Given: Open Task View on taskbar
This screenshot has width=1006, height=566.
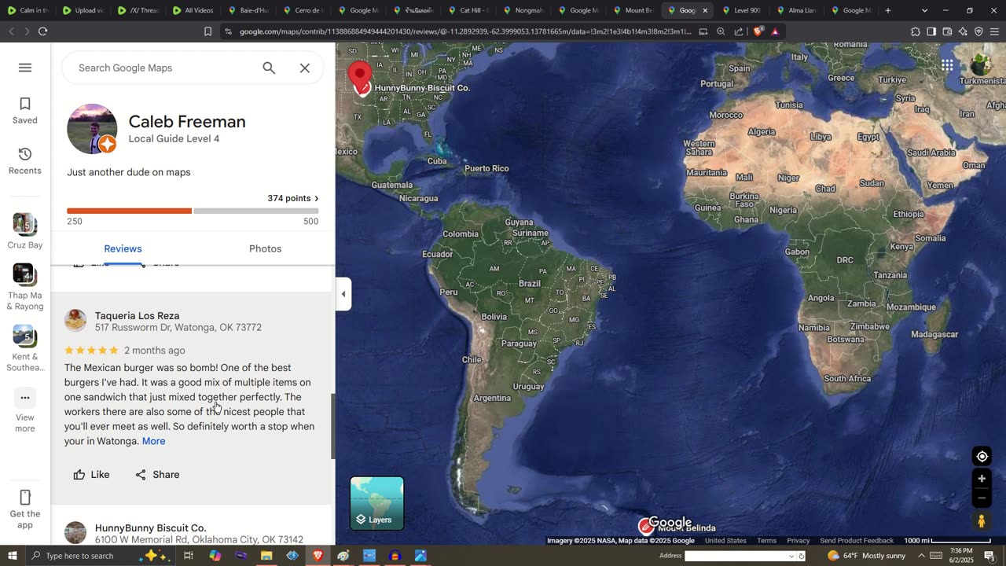Looking at the screenshot, I should (189, 556).
